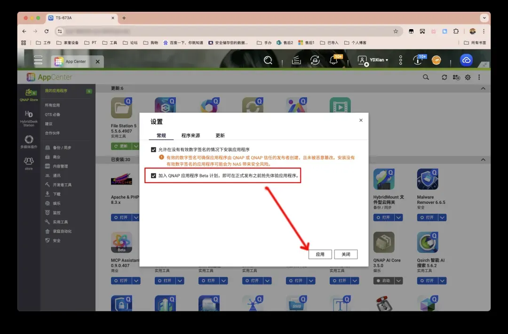This screenshot has height=334, width=508.
Task: Switch to the 程序来源 tab
Action: click(190, 135)
